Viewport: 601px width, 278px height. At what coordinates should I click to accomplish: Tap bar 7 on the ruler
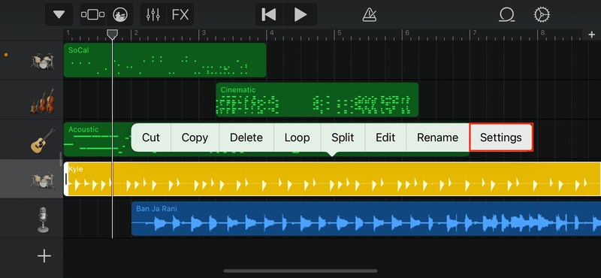(x=474, y=33)
